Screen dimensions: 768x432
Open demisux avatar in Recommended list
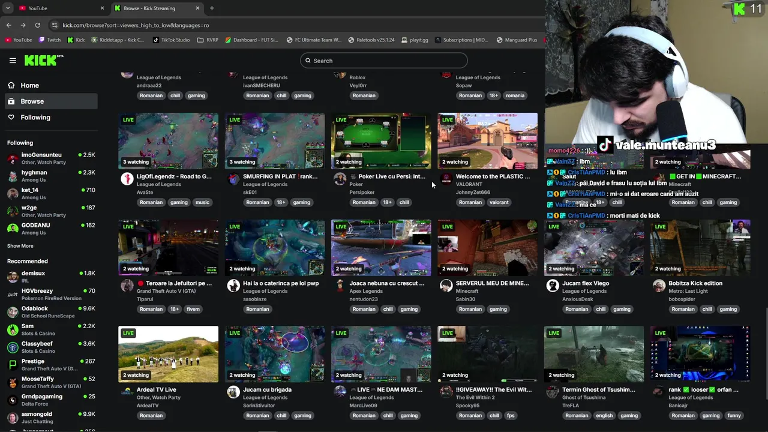13,277
